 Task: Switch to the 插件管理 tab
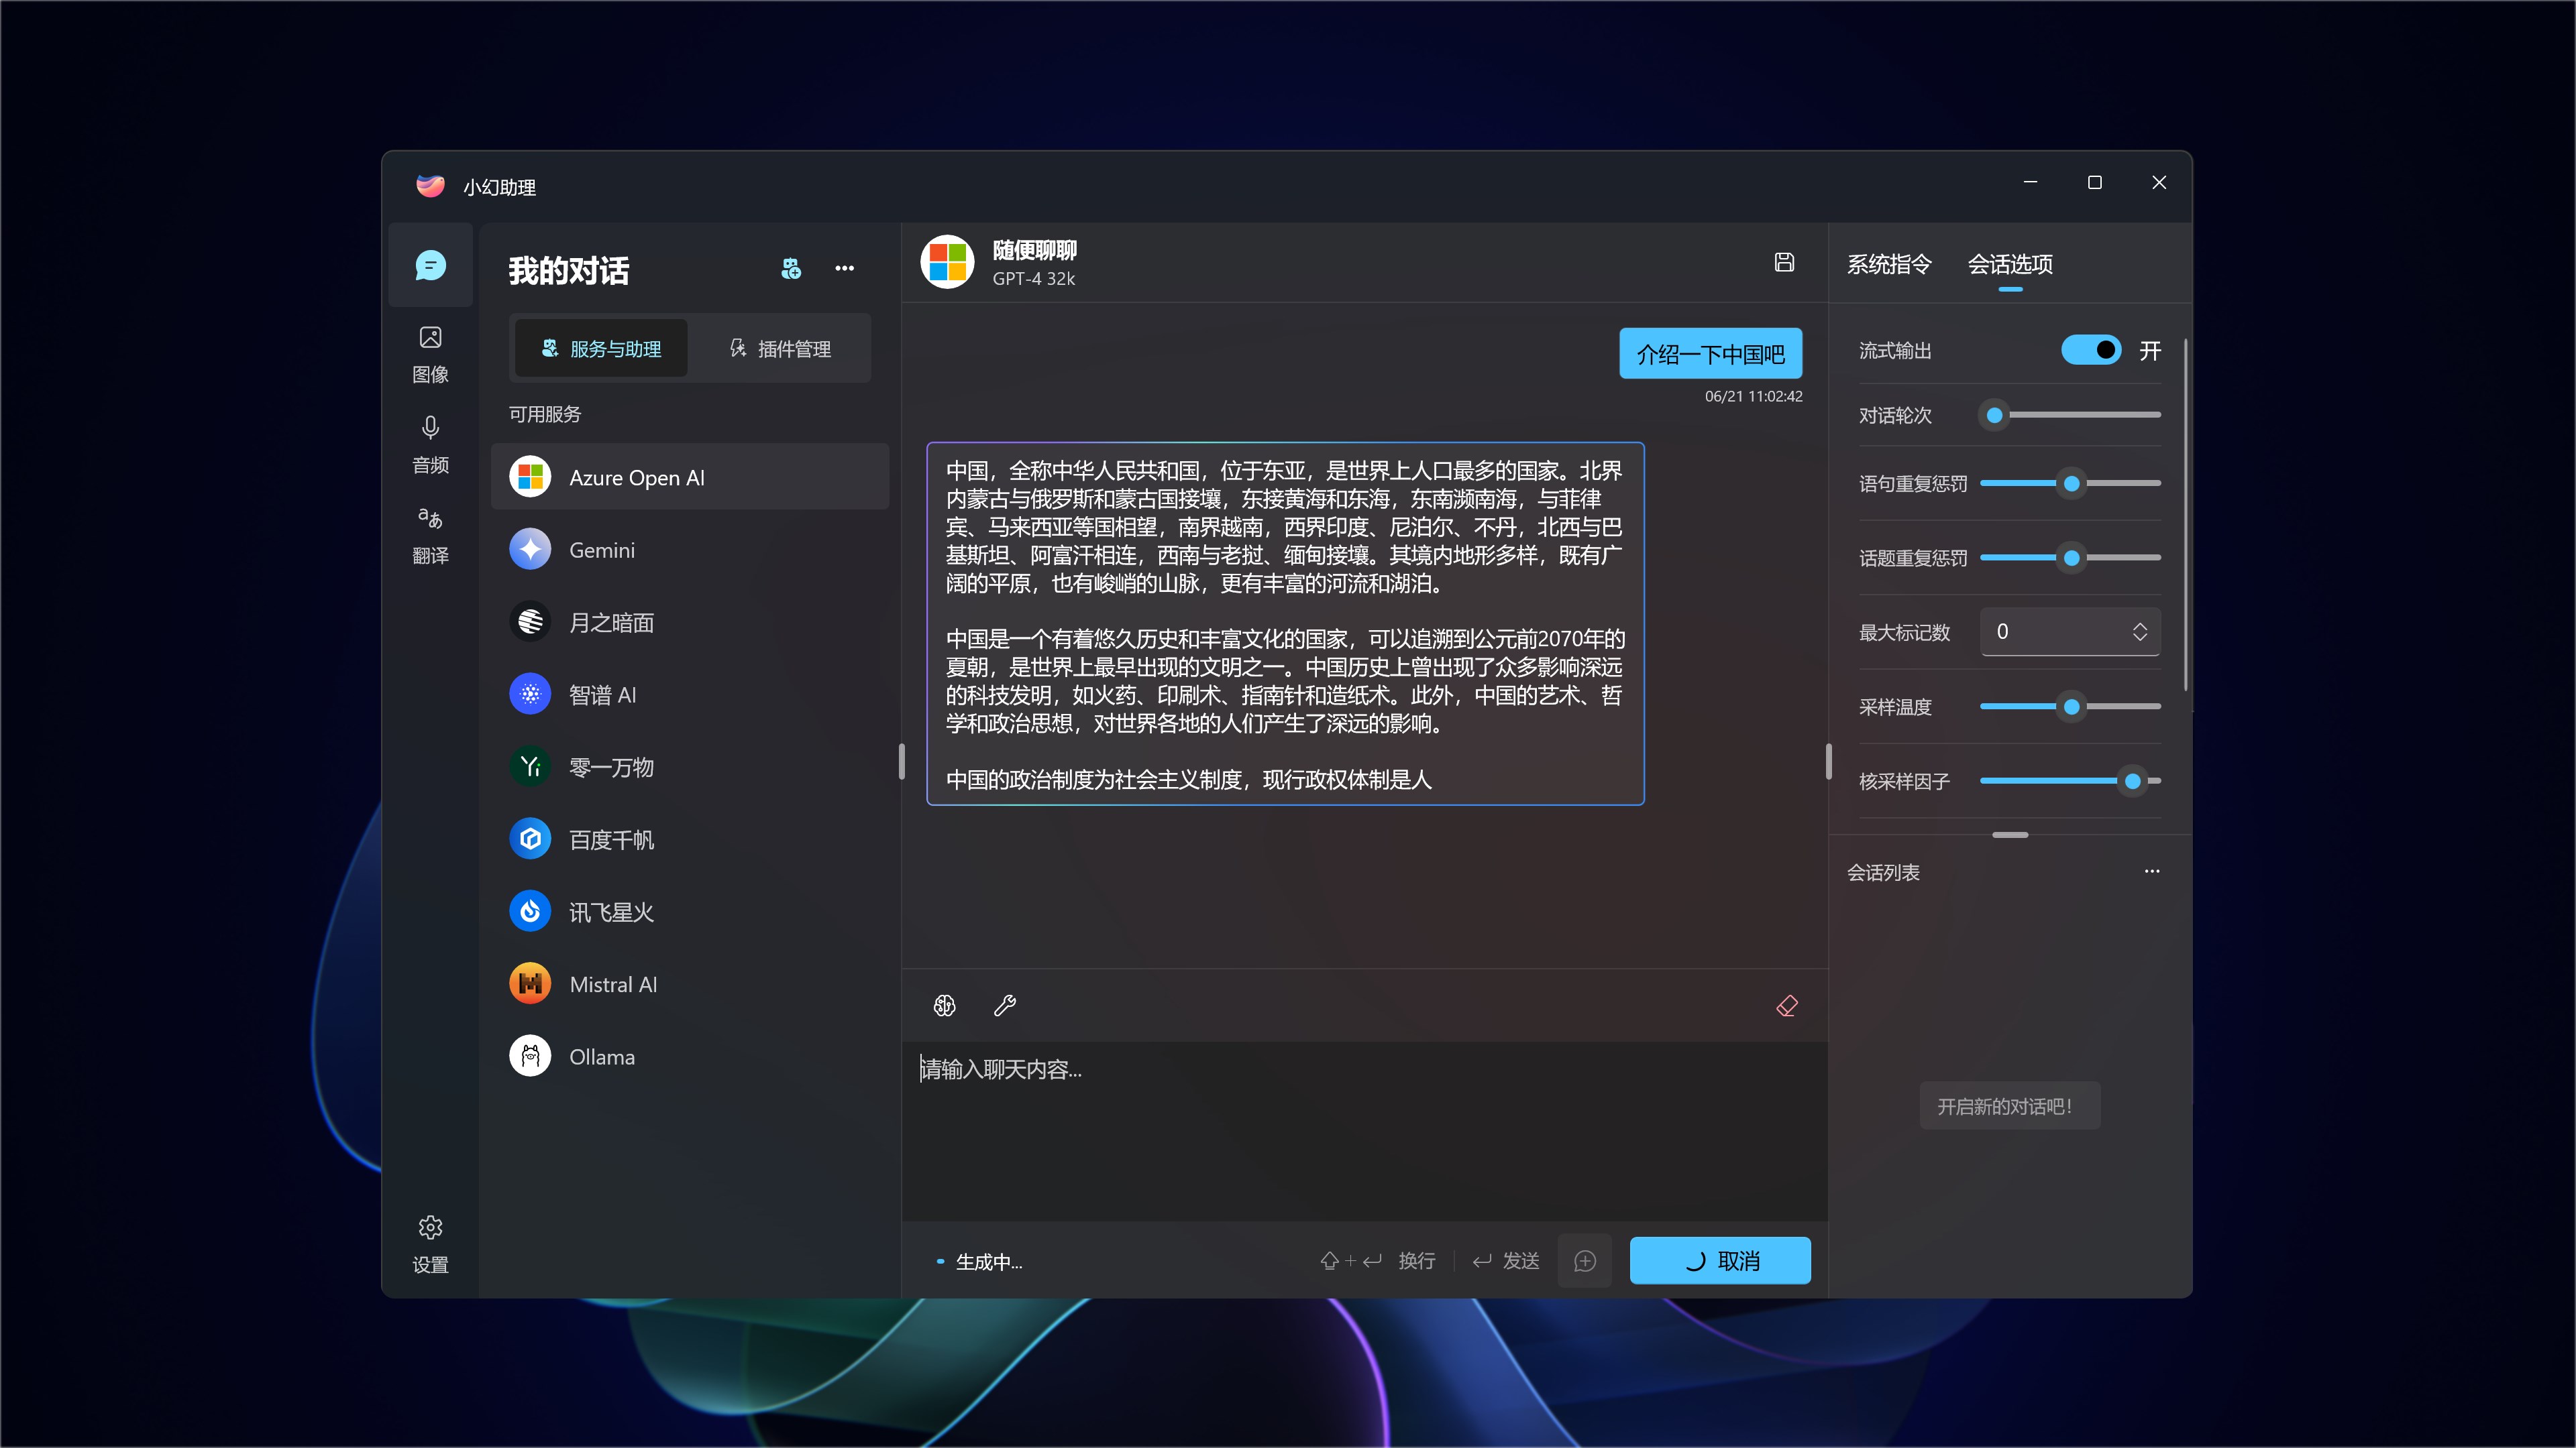pyautogui.click(x=780, y=348)
